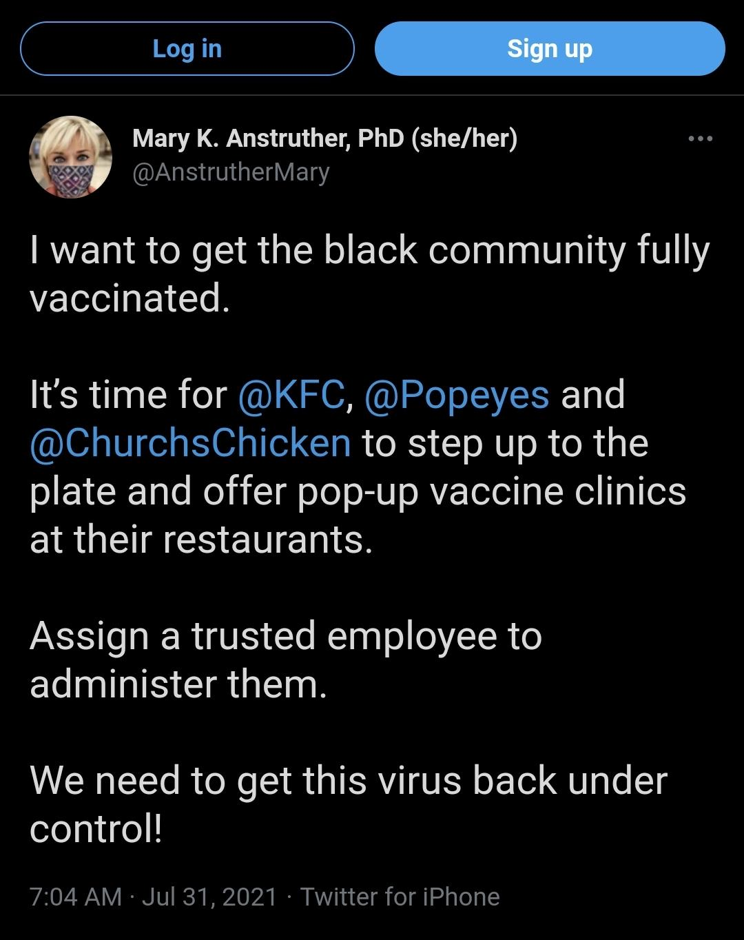Click the Twitter for iPhone source label
The image size is (744, 940).
(x=400, y=897)
